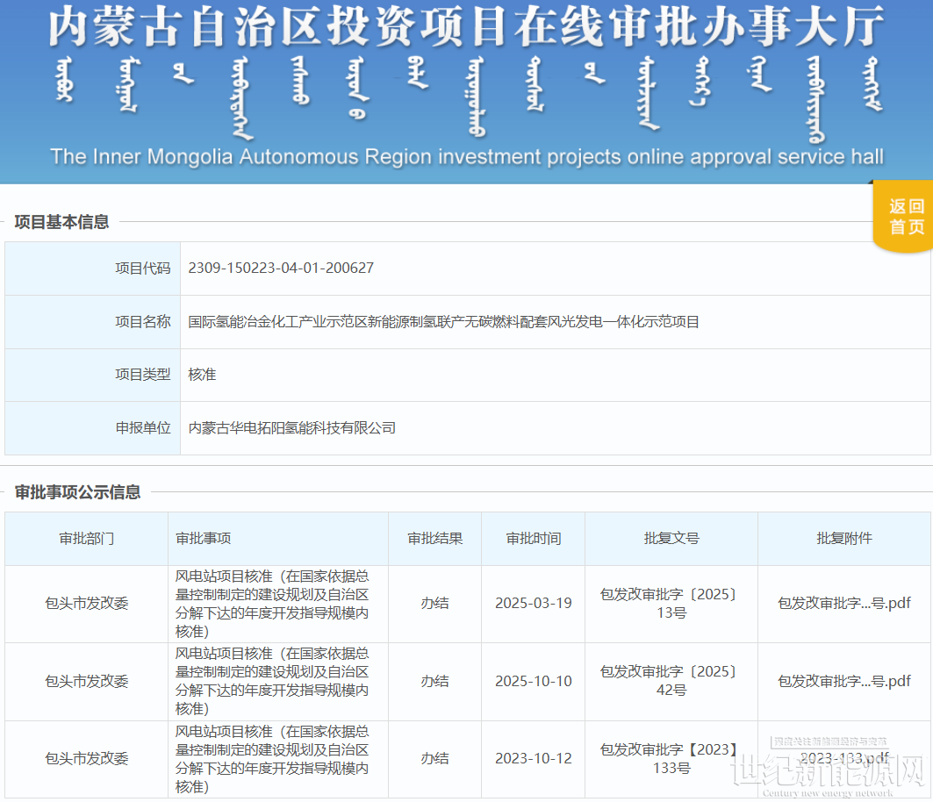Click the 项目基本信息 section heading
This screenshot has width=933, height=802.
click(x=61, y=222)
